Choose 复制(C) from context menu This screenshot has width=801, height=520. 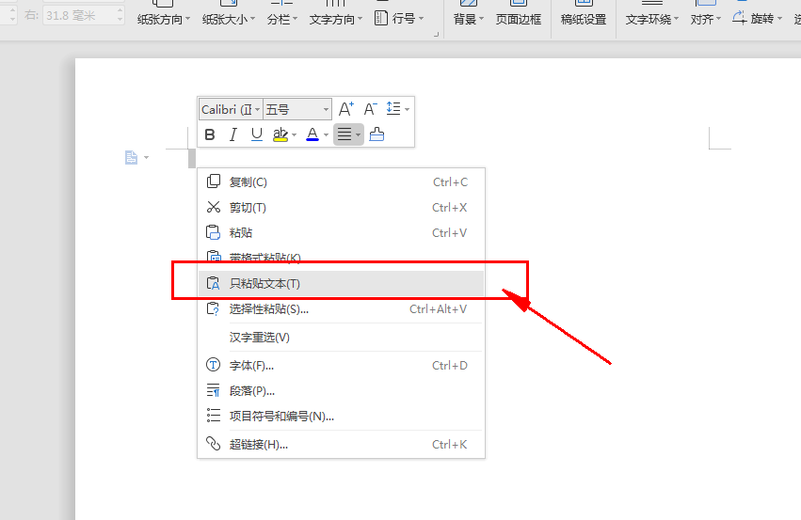pyautogui.click(x=341, y=182)
